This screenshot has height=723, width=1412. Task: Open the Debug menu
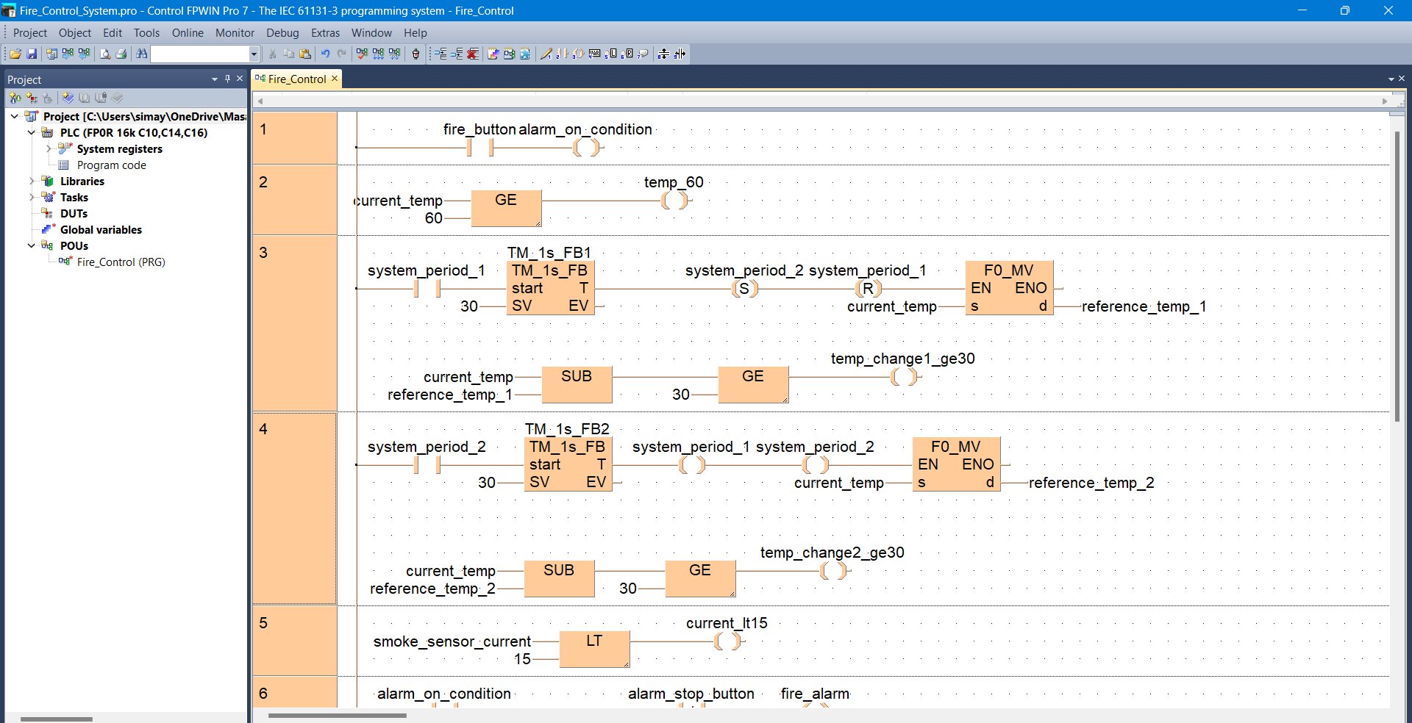click(282, 33)
